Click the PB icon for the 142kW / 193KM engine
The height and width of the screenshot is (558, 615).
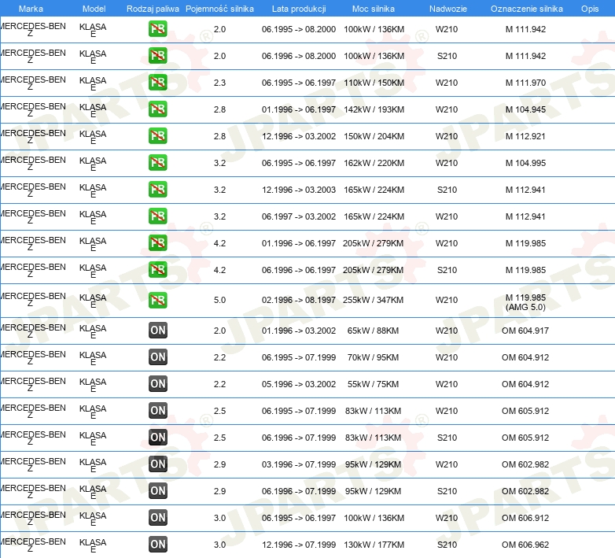[x=157, y=109]
